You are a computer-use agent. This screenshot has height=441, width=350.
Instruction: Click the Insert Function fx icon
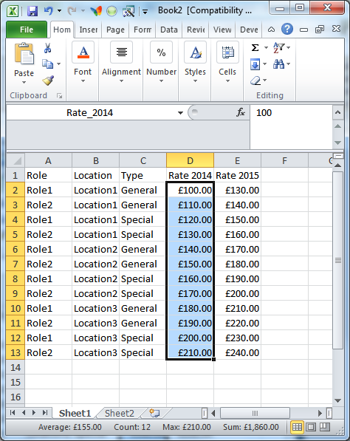tap(241, 113)
